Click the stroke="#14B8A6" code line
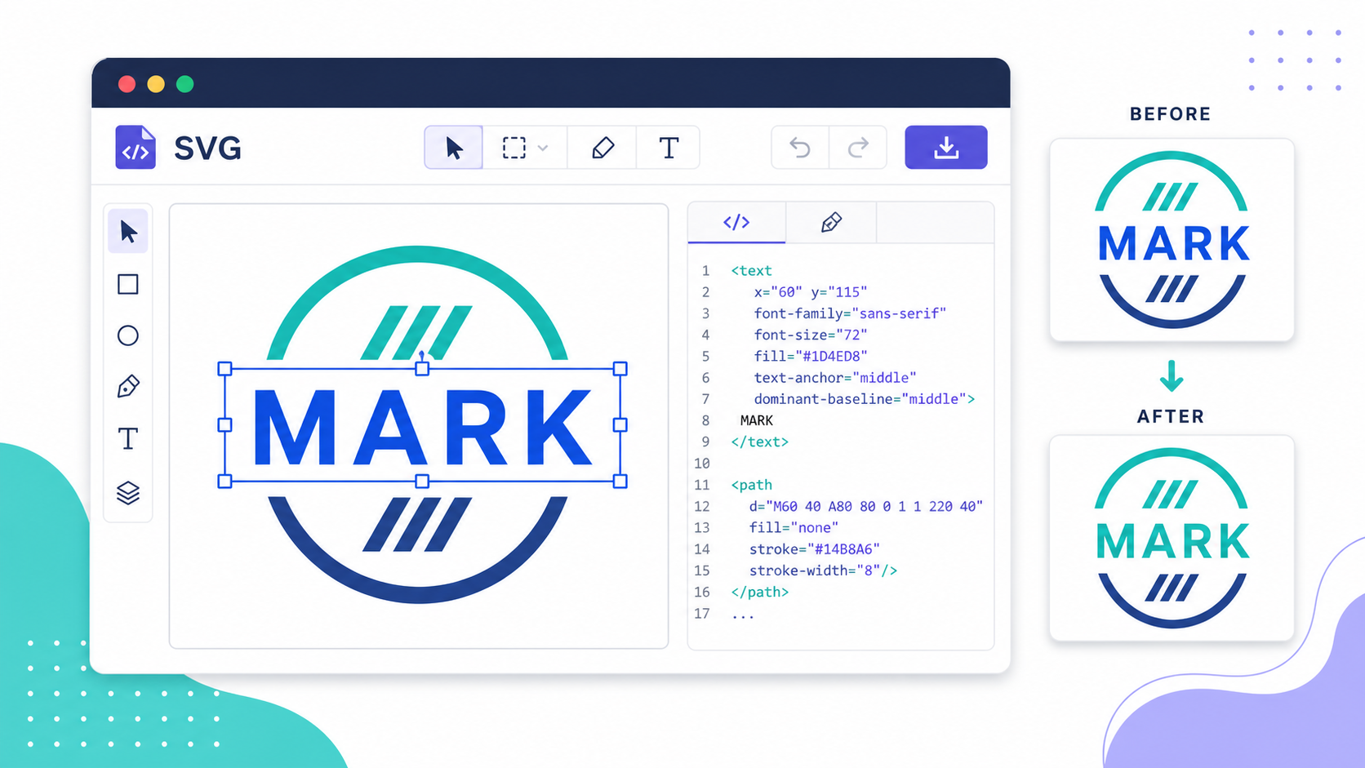 click(x=814, y=548)
